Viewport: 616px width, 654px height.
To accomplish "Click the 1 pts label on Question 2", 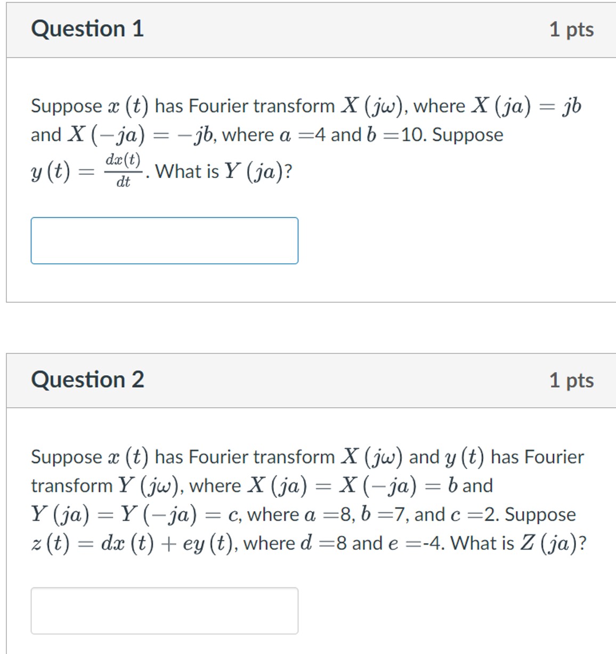I will coord(573,381).
